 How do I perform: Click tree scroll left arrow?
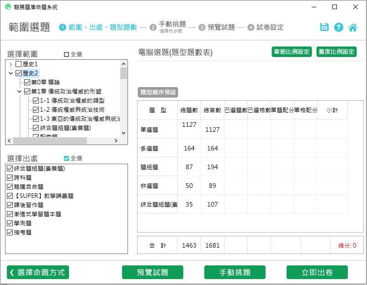(x=9, y=140)
